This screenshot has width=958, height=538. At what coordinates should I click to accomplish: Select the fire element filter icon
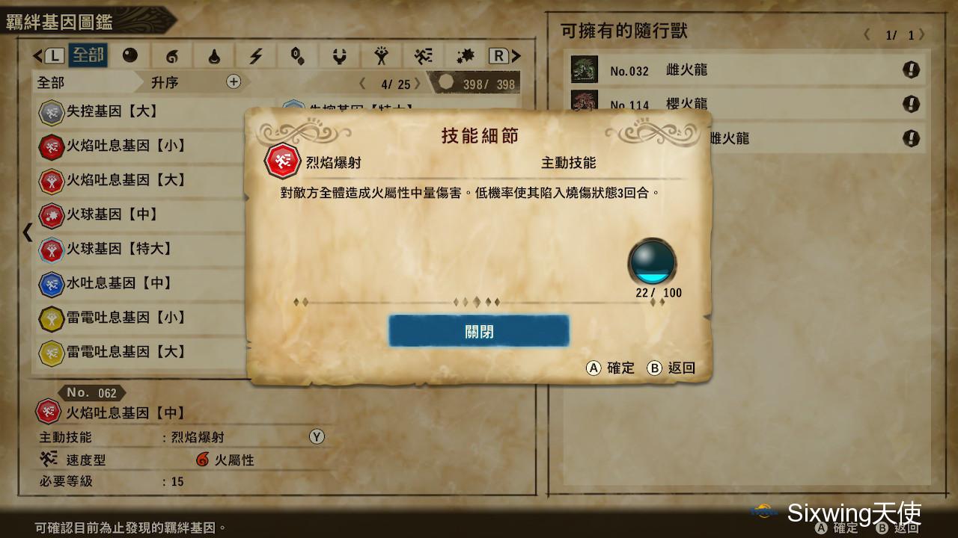pyautogui.click(x=172, y=56)
